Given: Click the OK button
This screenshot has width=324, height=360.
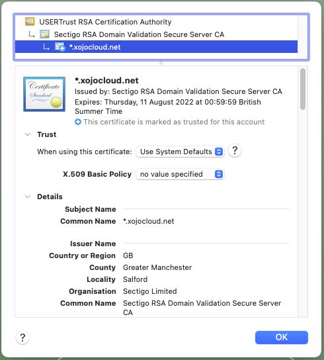Looking at the screenshot, I should 282,337.
